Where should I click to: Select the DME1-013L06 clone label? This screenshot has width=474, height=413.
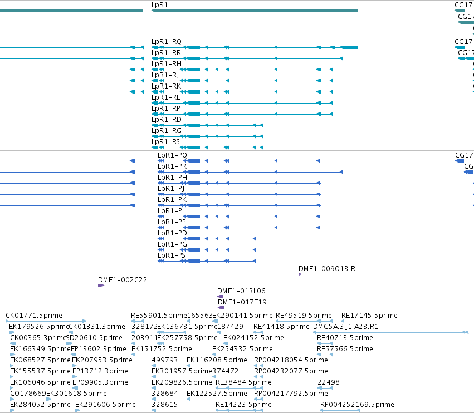(241, 291)
